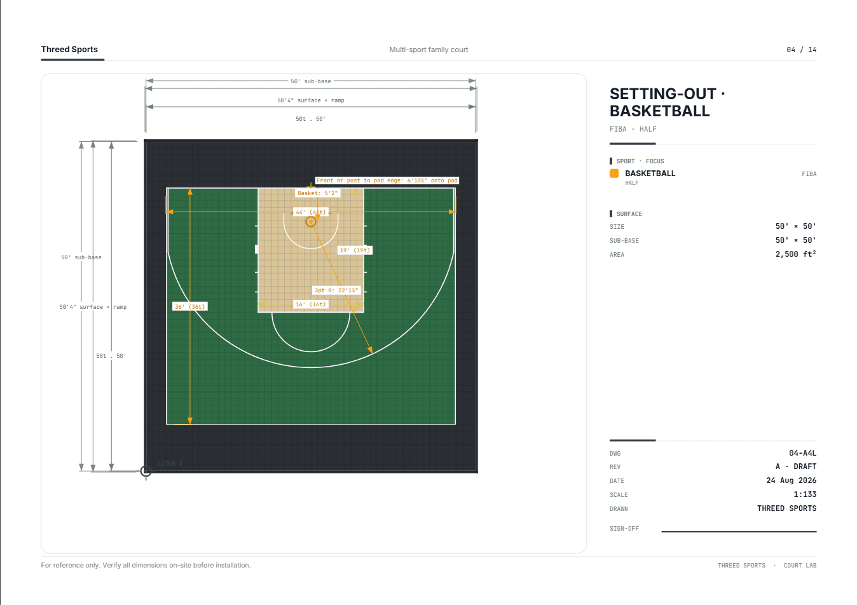Click the Datum A origin circle marker

click(146, 471)
